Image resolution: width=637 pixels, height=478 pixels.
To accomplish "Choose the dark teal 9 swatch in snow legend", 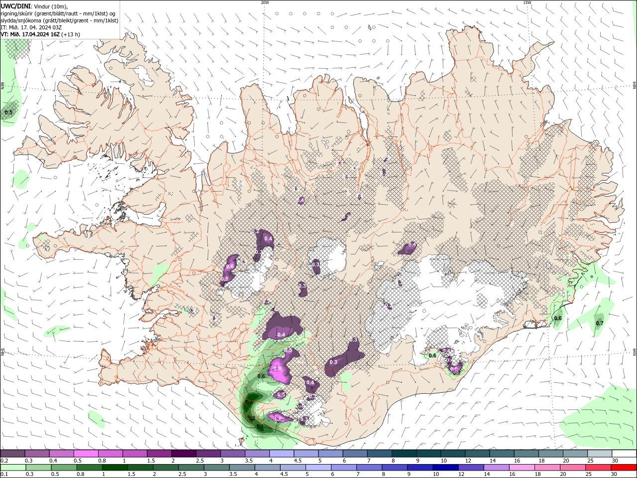I will [x=428, y=454].
